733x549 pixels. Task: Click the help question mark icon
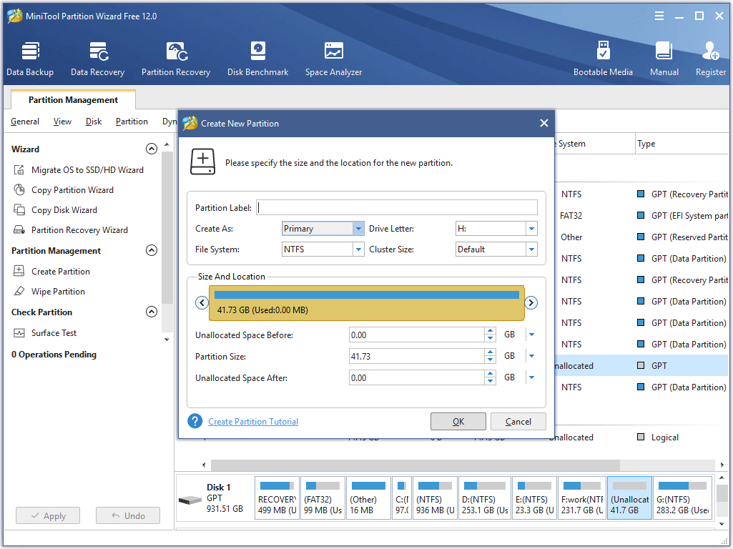tap(195, 421)
